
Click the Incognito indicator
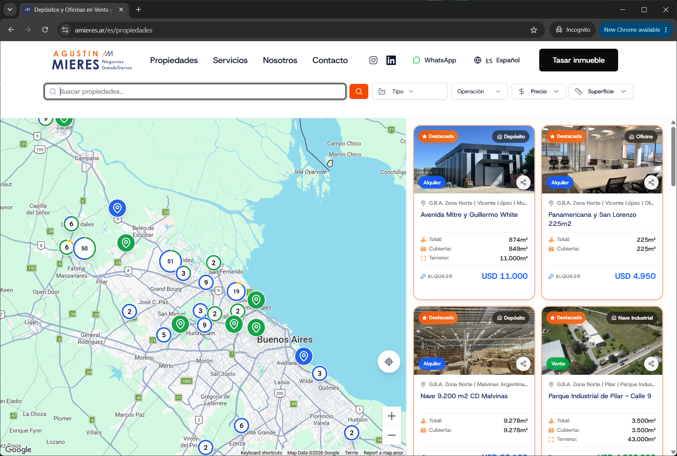pos(573,30)
